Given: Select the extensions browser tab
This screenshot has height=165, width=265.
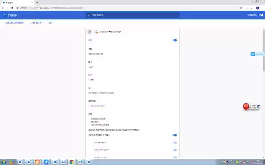Looking at the screenshot, I should (17, 3).
